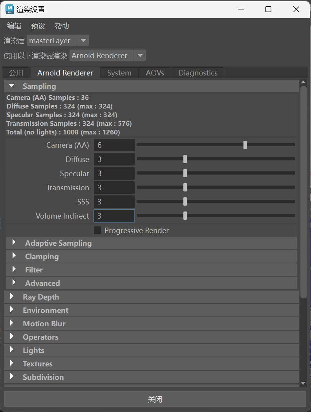Click the Specular Samples : 324 summary line

coord(62,115)
